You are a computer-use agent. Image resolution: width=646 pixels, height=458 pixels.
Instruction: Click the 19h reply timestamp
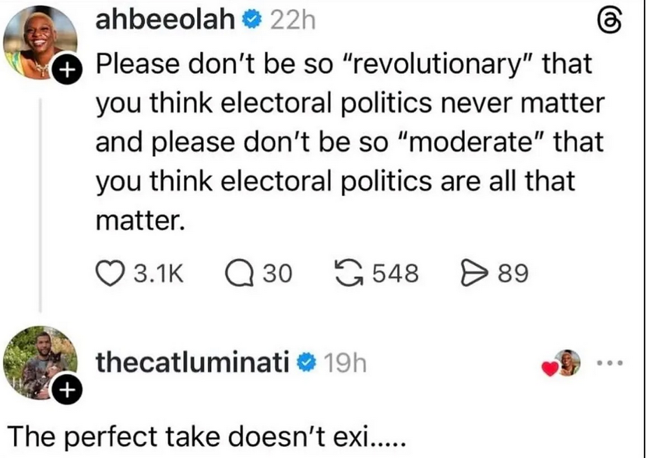[343, 363]
